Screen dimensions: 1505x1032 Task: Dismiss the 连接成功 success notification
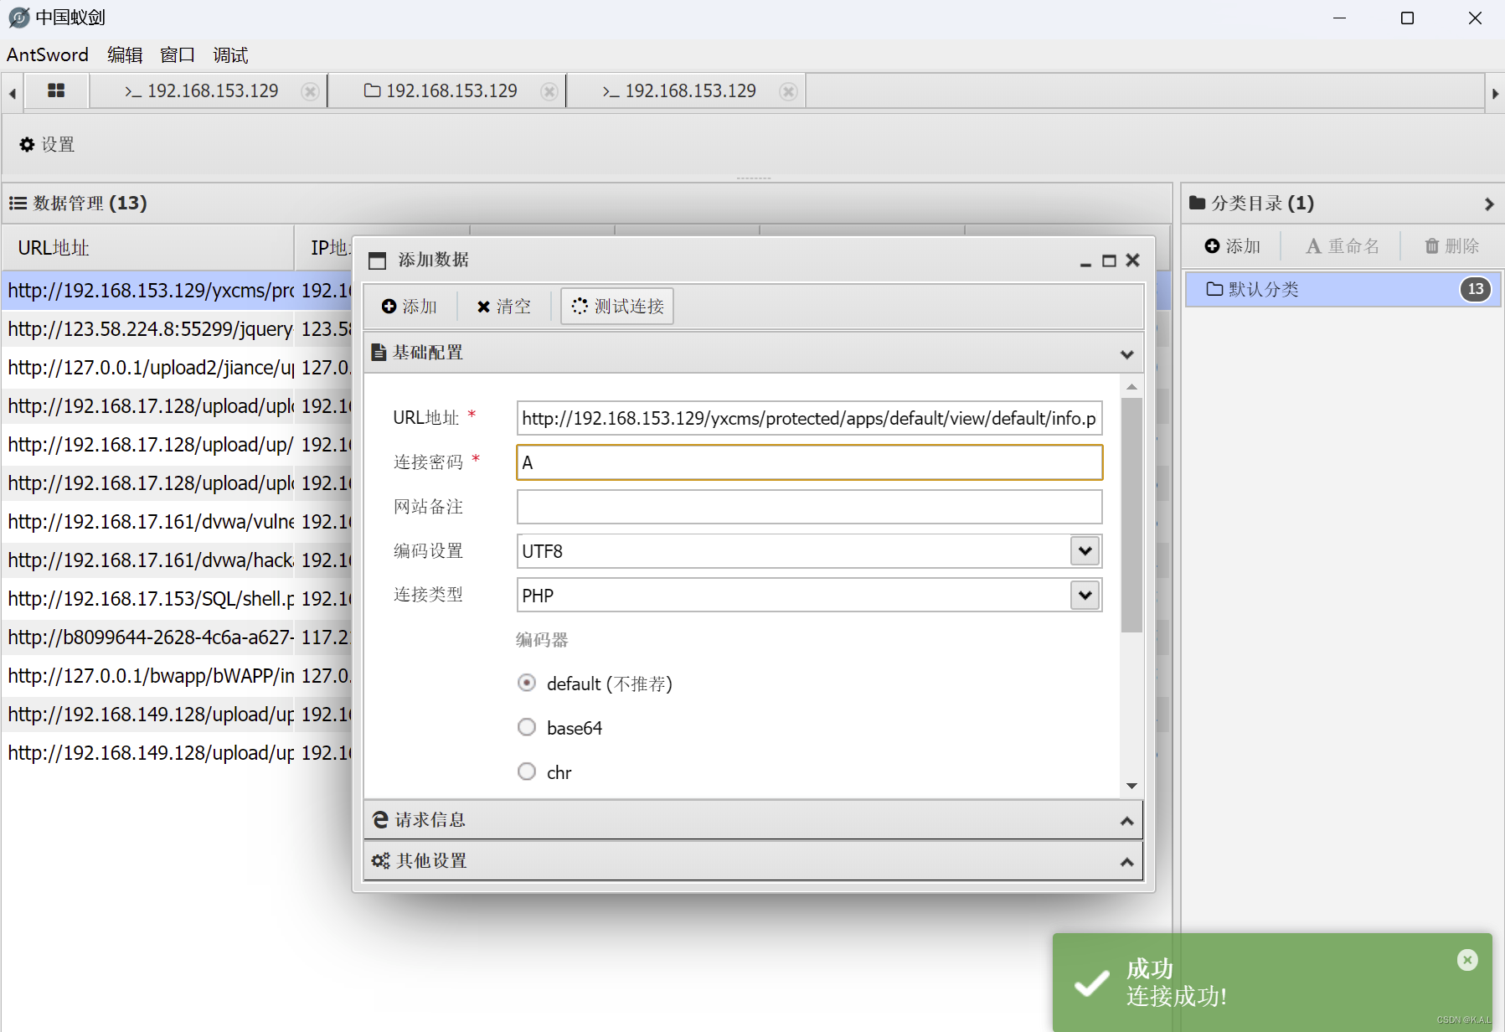click(1467, 959)
